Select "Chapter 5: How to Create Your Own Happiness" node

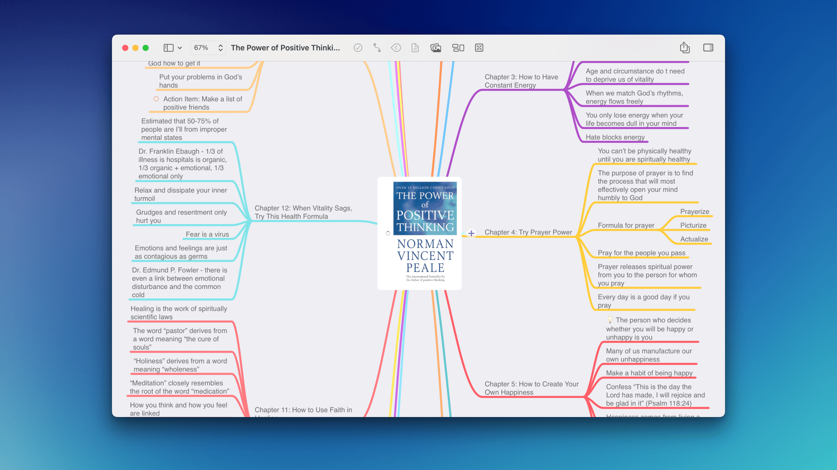tap(531, 388)
